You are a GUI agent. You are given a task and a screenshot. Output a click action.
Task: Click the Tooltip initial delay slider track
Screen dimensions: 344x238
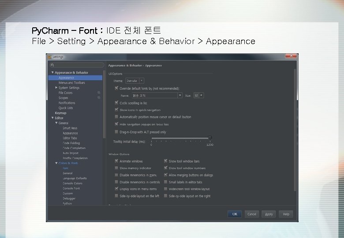pyautogui.click(x=180, y=138)
